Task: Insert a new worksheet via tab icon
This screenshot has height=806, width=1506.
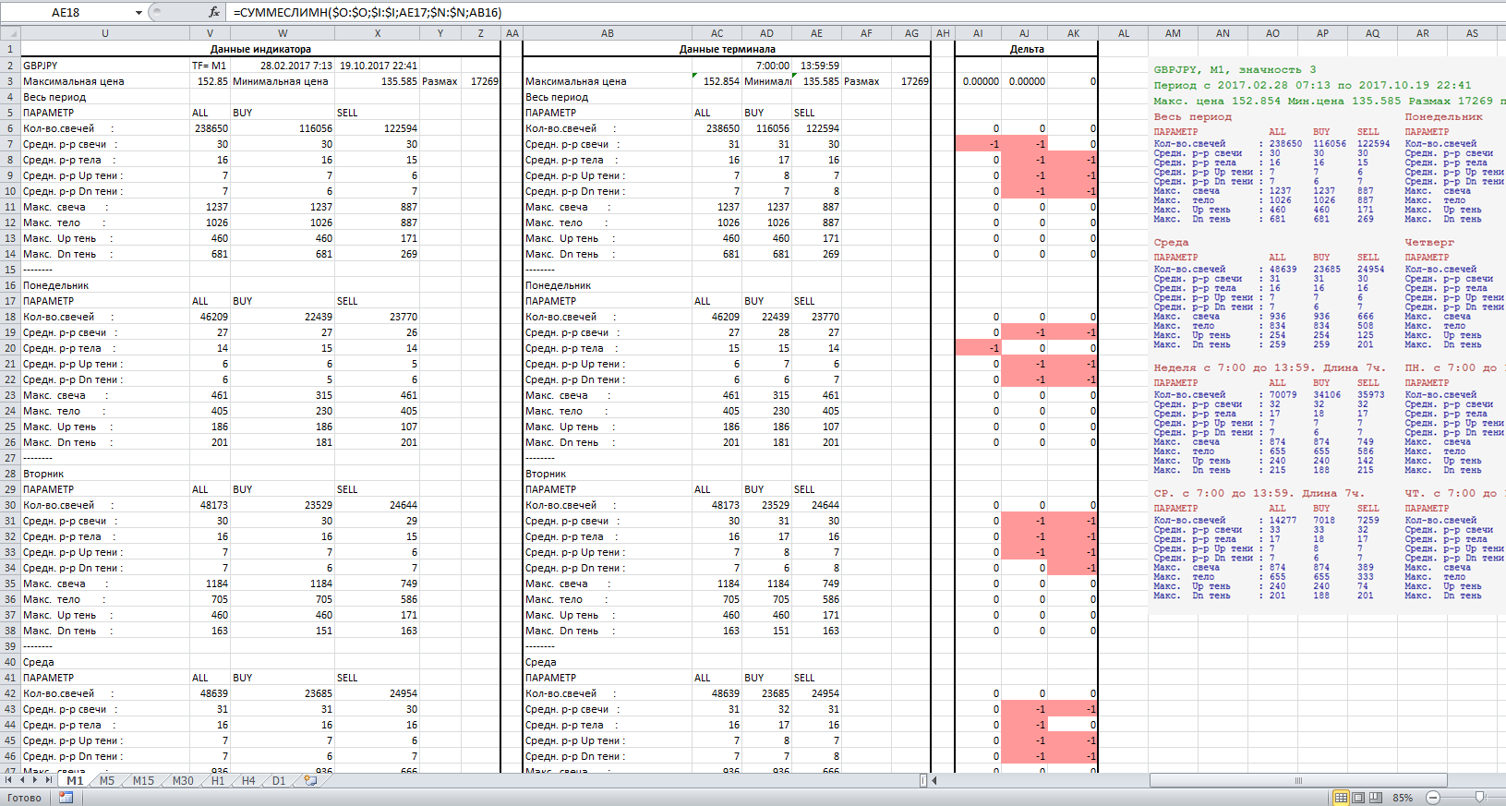Action: click(x=310, y=781)
